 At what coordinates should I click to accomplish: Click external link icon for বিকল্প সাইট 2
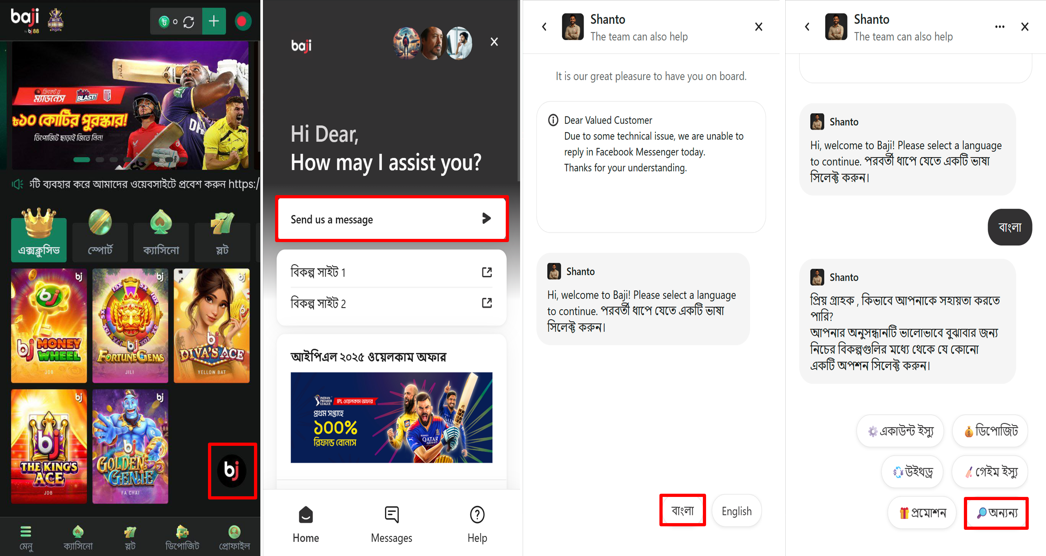point(487,303)
